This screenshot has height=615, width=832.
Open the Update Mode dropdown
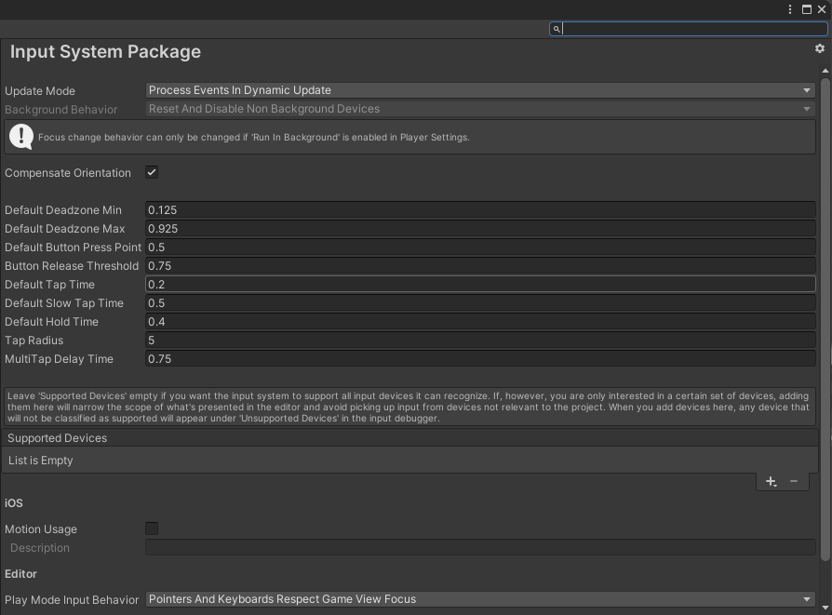[x=480, y=90]
